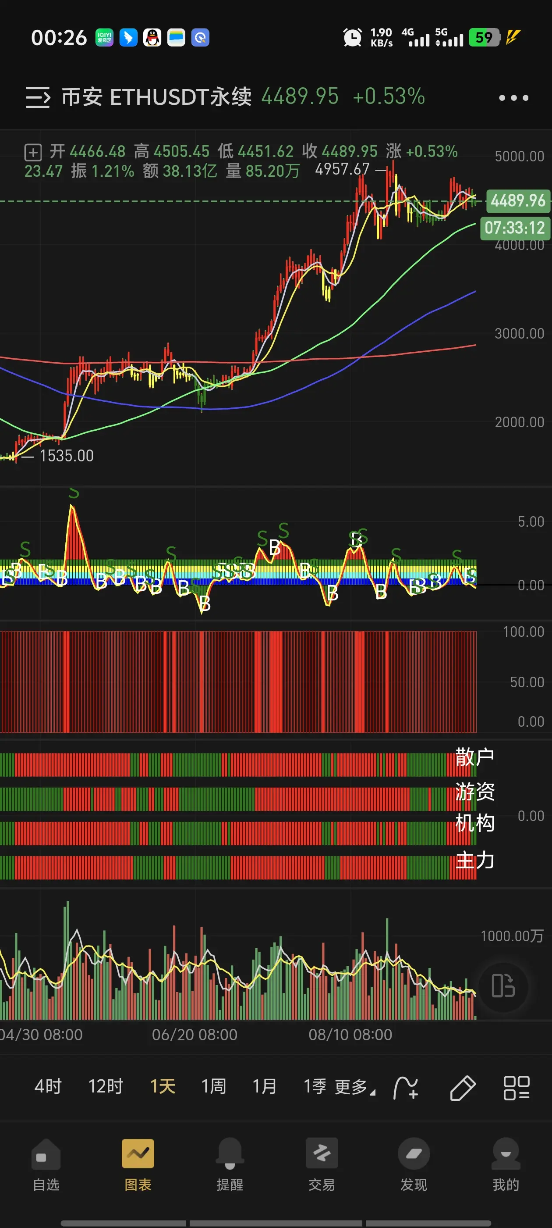This screenshot has width=552, height=1228.
Task: Open the pencil drawing tool
Action: (463, 1087)
